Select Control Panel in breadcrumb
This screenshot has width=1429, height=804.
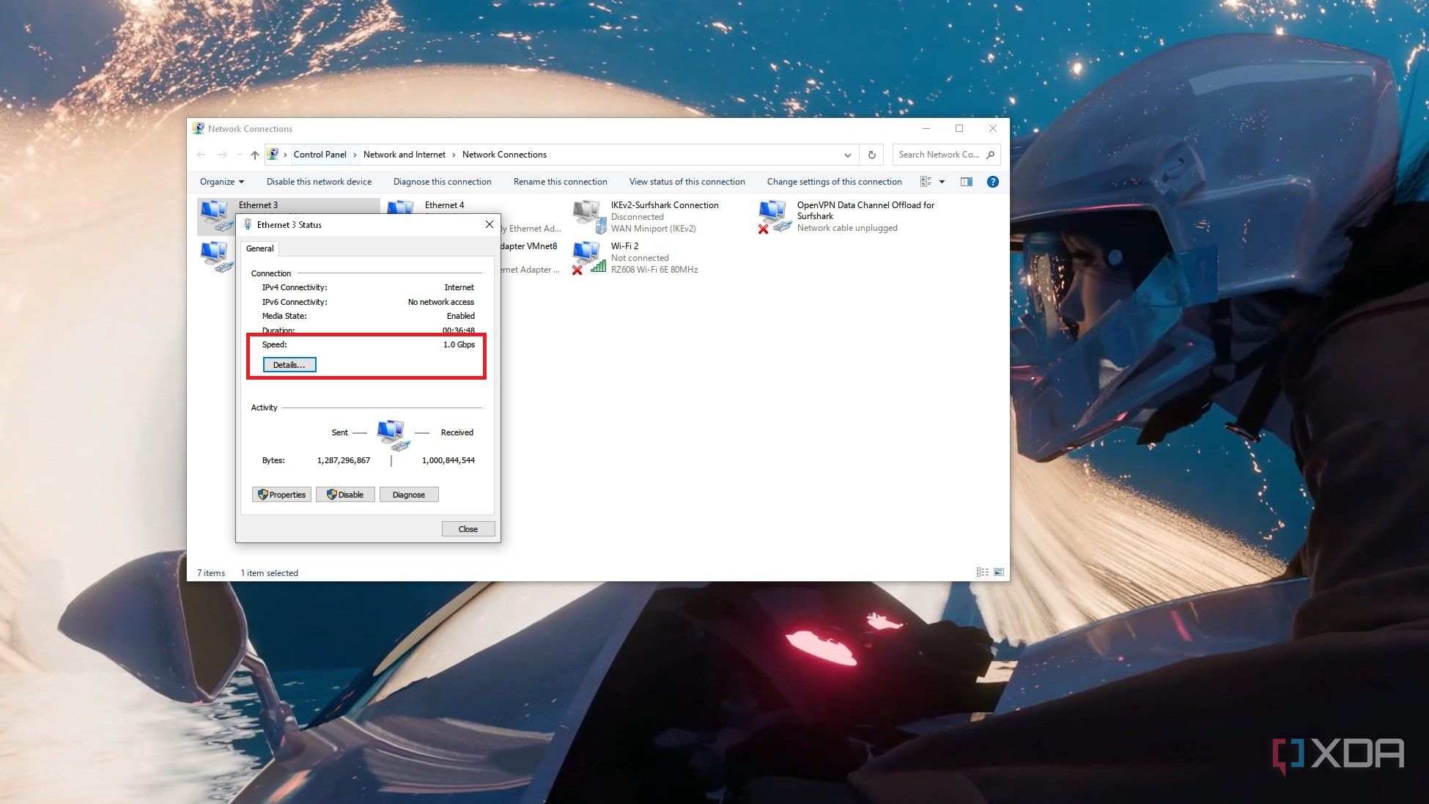tap(320, 155)
